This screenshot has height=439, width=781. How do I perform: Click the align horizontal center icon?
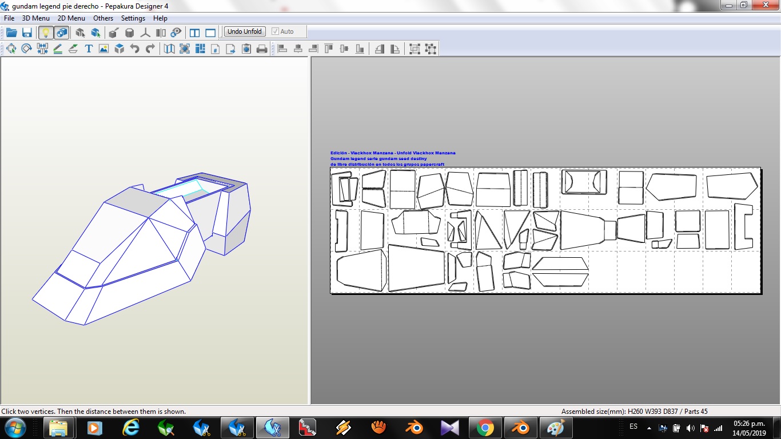pyautogui.click(x=298, y=49)
